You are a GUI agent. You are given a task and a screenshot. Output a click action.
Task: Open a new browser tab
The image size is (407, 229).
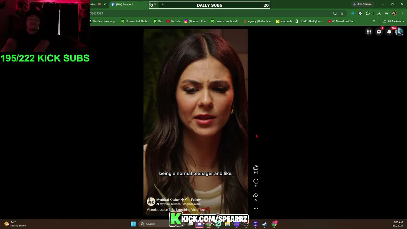163,4
